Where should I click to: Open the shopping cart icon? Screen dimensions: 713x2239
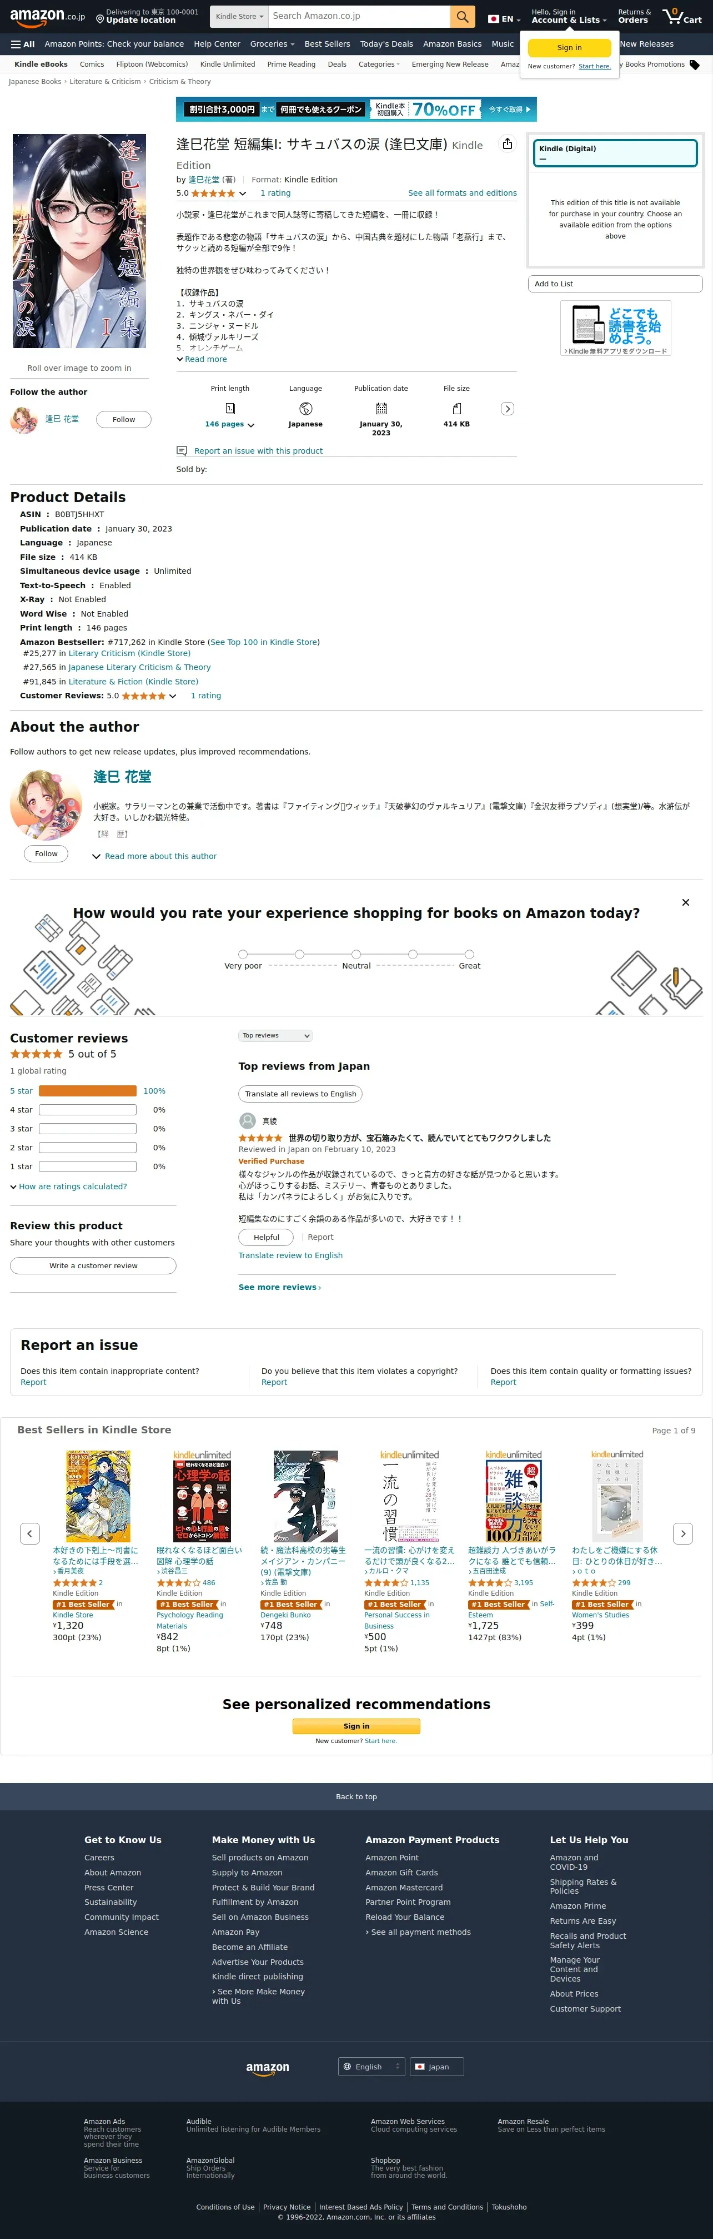click(x=682, y=17)
